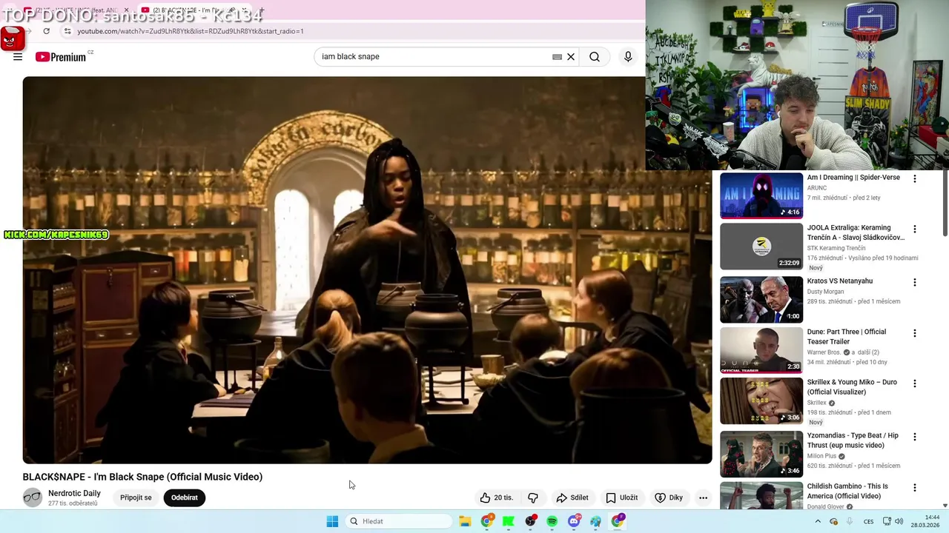Click the Windows taskbar Hledat search box
This screenshot has width=949, height=533.
click(x=399, y=521)
